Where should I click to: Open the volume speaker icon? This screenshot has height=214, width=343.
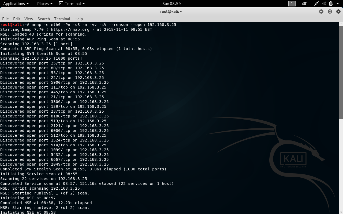[x=324, y=3]
